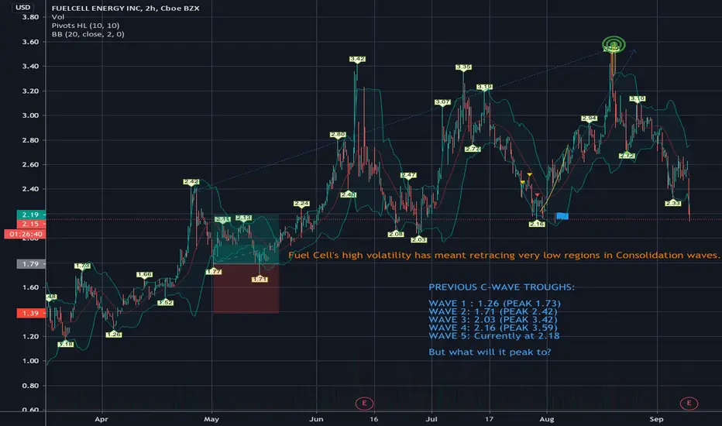
Task: Click the red 1.39 stop price label
Action: [x=31, y=313]
